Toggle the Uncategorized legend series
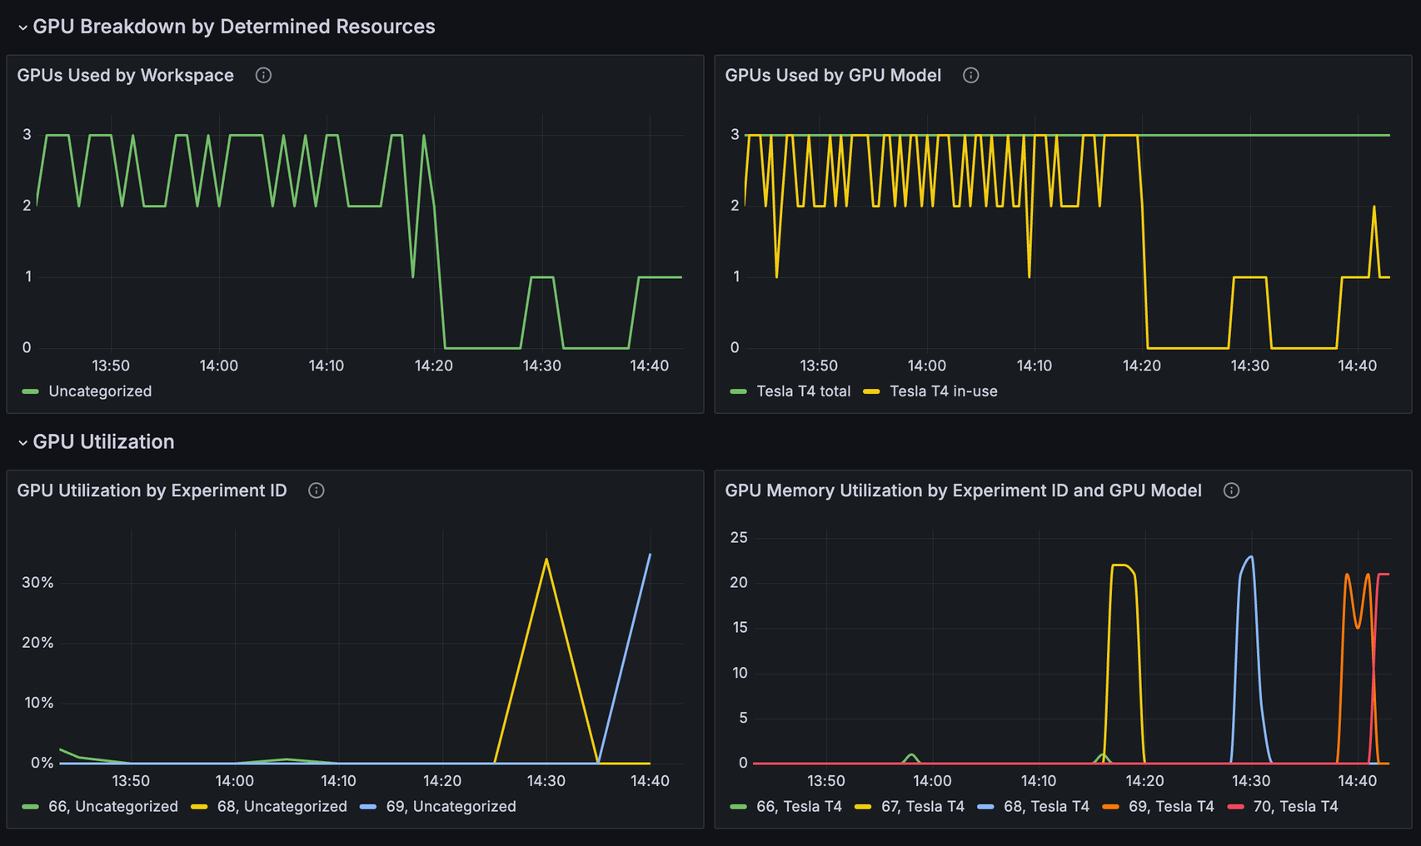This screenshot has height=846, width=1421. (100, 391)
